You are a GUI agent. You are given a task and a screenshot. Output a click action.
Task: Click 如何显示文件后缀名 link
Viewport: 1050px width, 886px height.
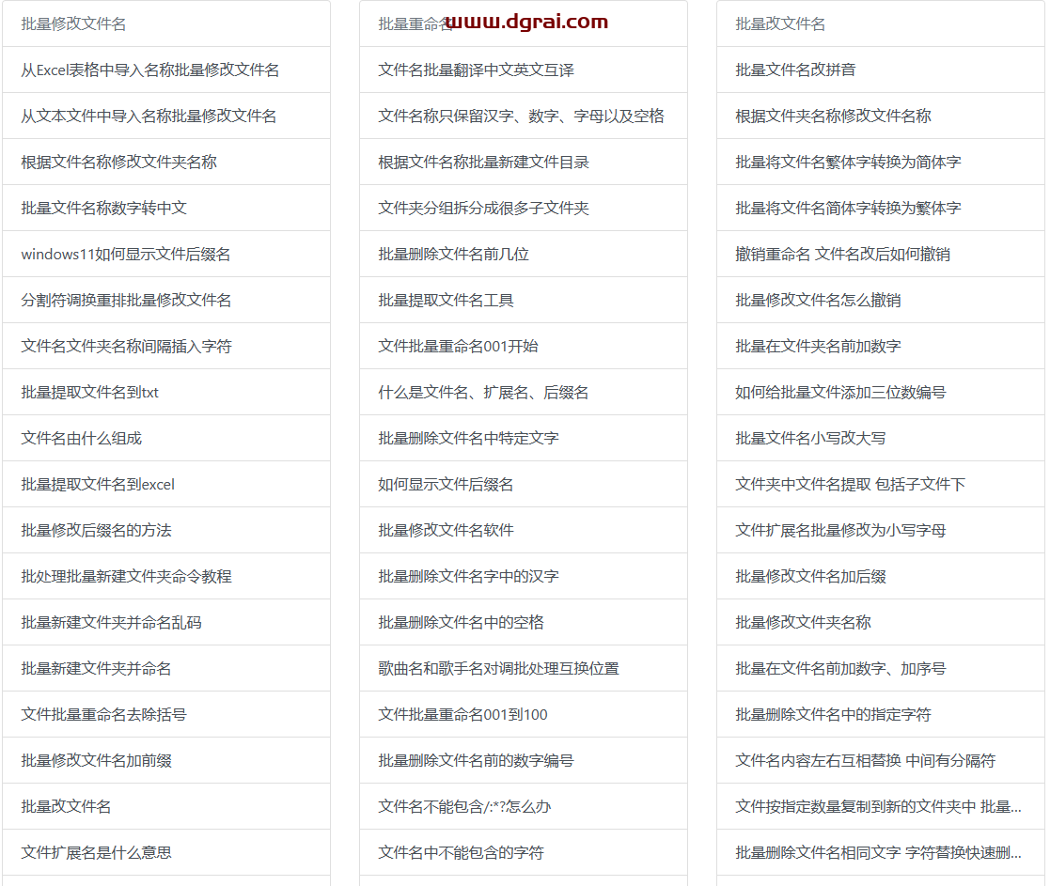pos(446,485)
